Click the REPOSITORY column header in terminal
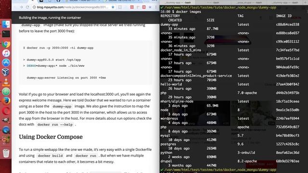This screenshot has height=173, width=308. (170, 16)
